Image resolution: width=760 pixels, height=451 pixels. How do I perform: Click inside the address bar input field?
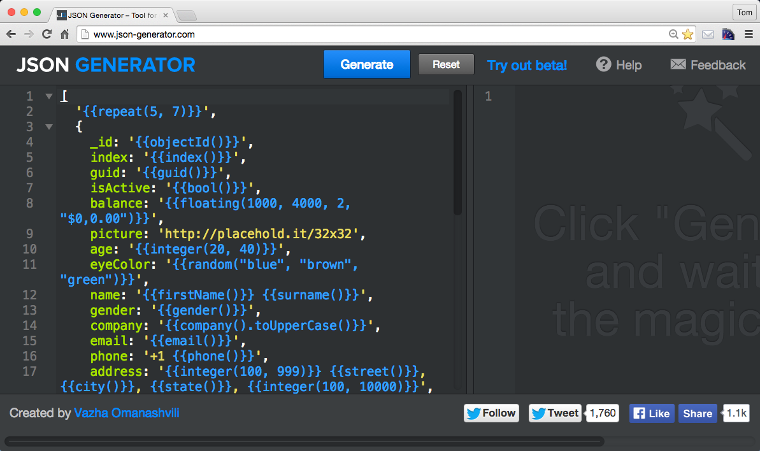(x=319, y=34)
